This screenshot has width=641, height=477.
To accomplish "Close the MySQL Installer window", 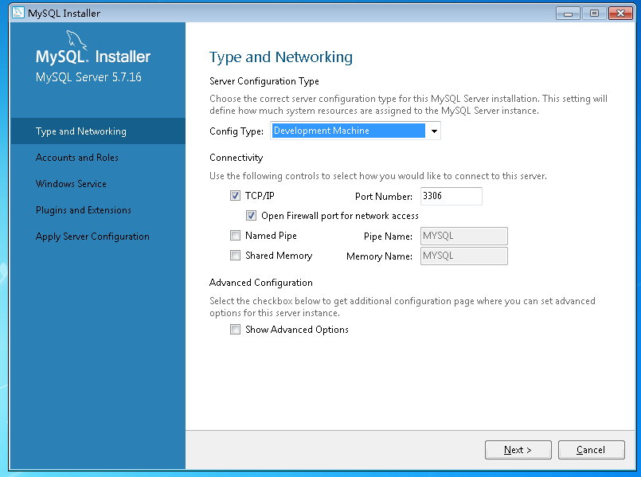I will (620, 14).
